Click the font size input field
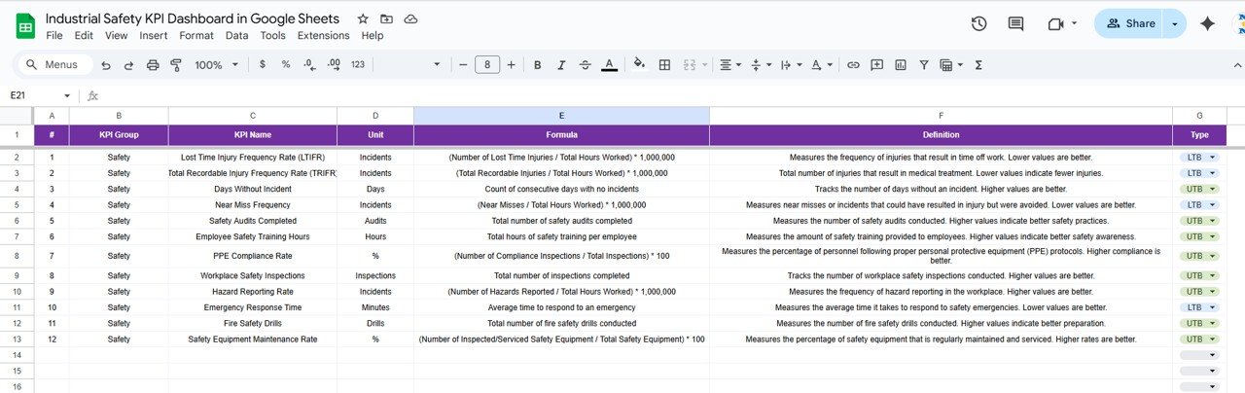This screenshot has height=393, width=1245. [486, 65]
